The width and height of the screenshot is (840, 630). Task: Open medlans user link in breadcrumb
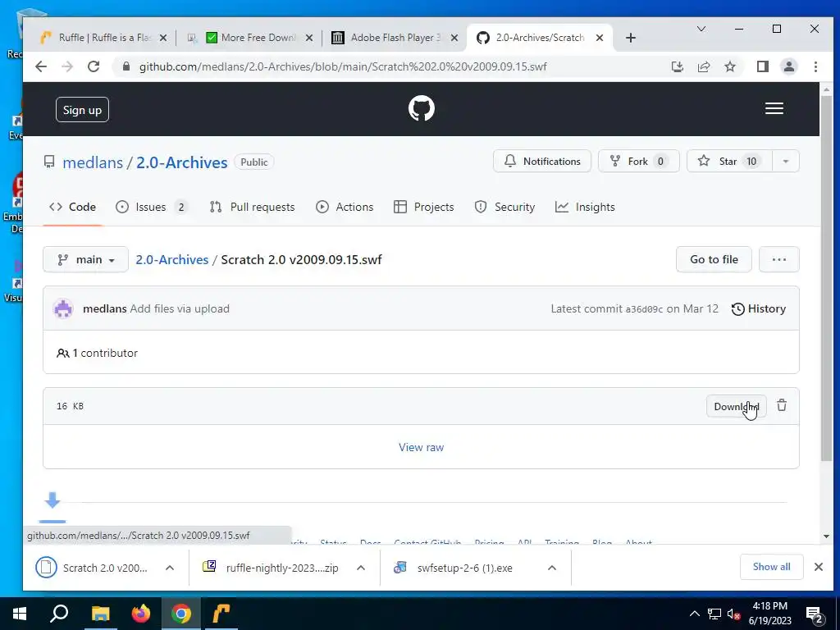point(93,162)
